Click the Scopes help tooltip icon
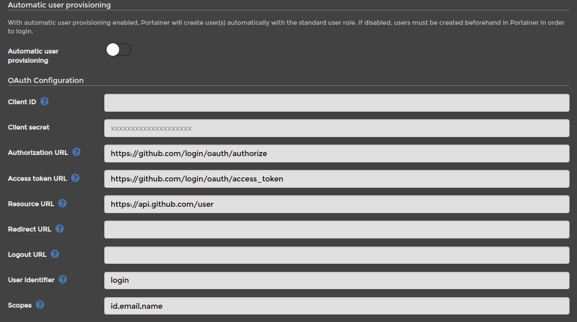This screenshot has width=577, height=322. coord(40,305)
